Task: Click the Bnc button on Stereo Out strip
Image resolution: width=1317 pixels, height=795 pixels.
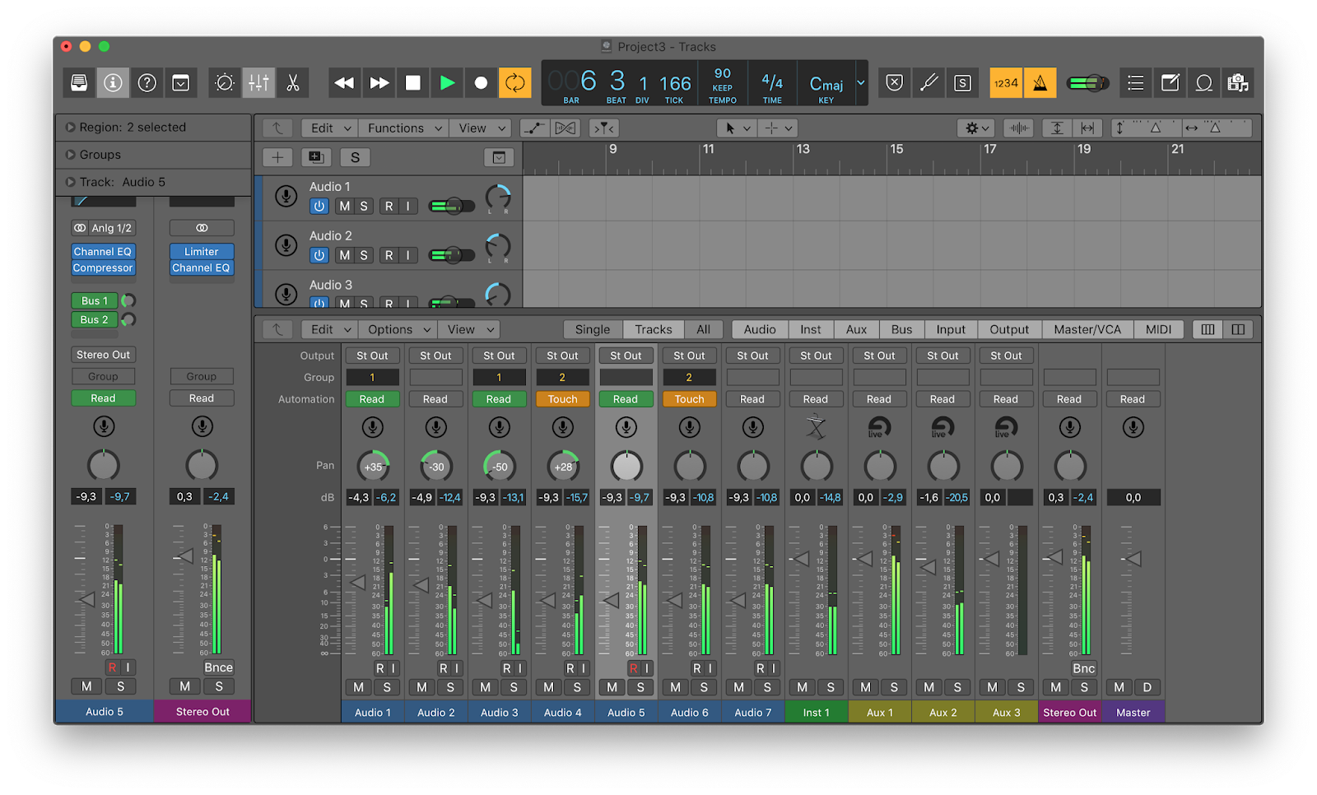Action: coord(1084,668)
